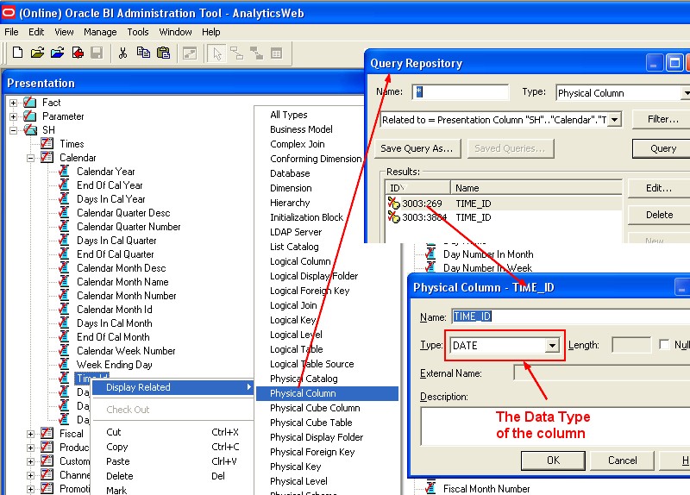Screen dimensions: 690x495
Task: Select Days In Cal Month column
Action: tap(115, 323)
